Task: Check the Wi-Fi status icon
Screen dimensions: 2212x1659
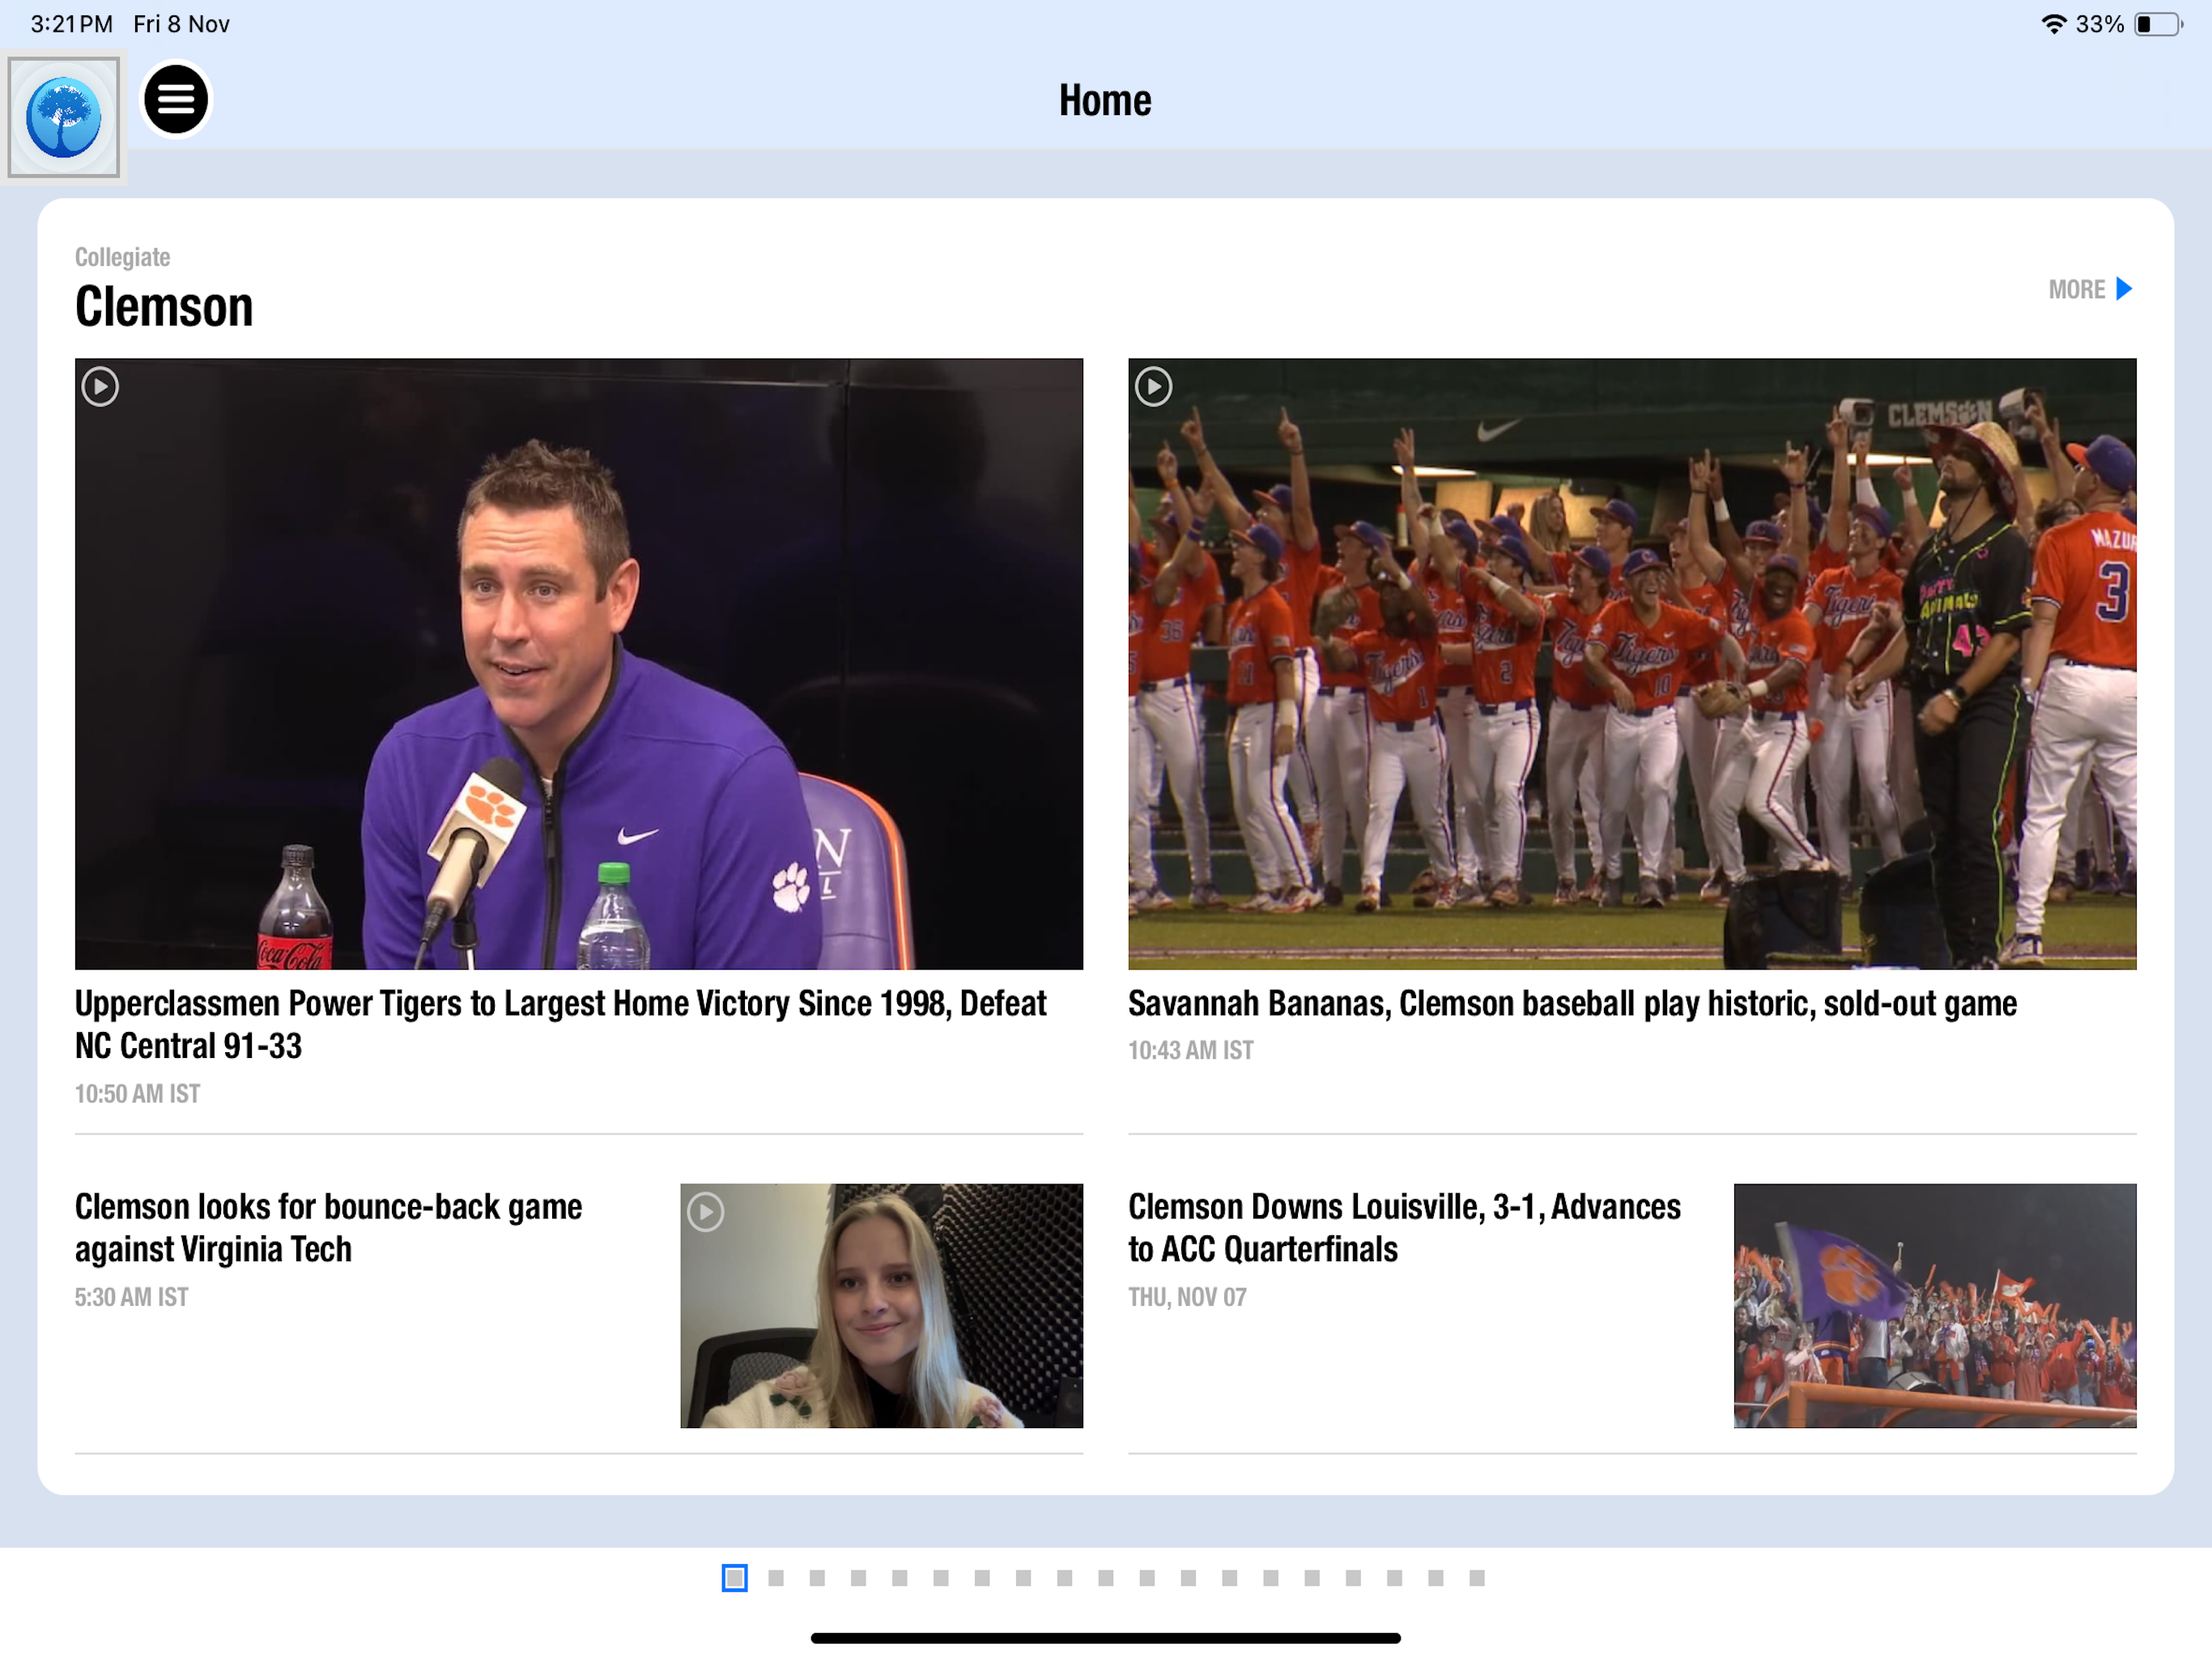Action: tap(2053, 24)
